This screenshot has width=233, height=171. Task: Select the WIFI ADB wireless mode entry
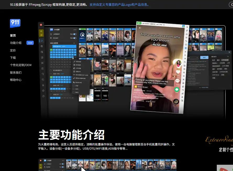(81, 75)
